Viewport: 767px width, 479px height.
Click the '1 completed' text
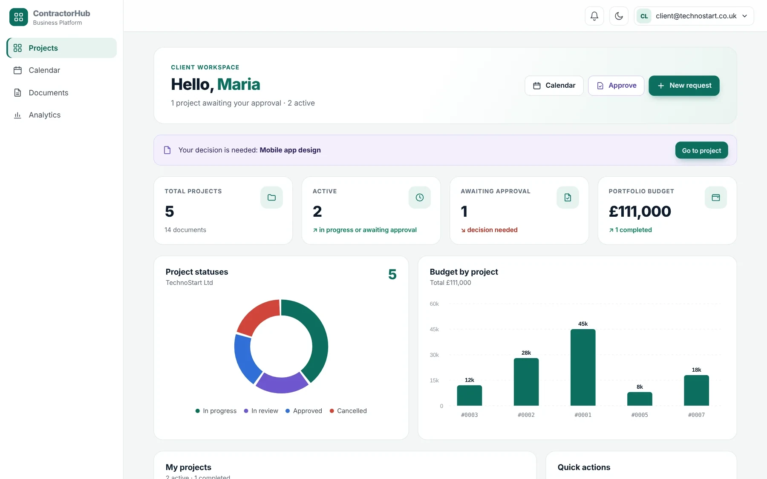pyautogui.click(x=633, y=230)
